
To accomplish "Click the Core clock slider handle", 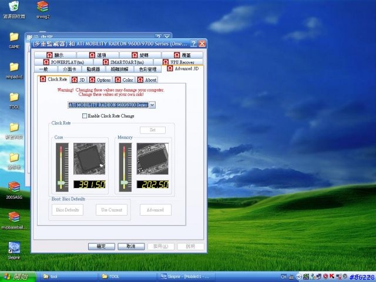I will click(61, 183).
